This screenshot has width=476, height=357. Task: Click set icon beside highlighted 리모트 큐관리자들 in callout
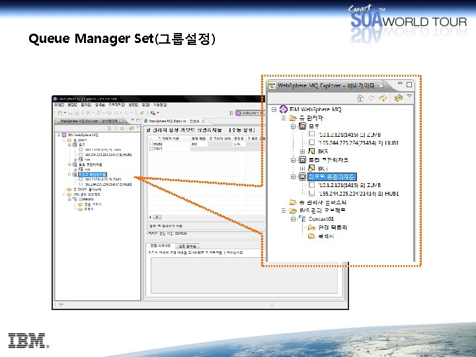point(302,177)
